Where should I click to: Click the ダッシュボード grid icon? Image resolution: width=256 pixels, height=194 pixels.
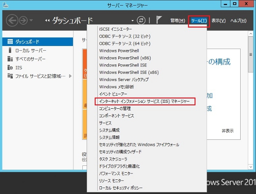pos(10,42)
